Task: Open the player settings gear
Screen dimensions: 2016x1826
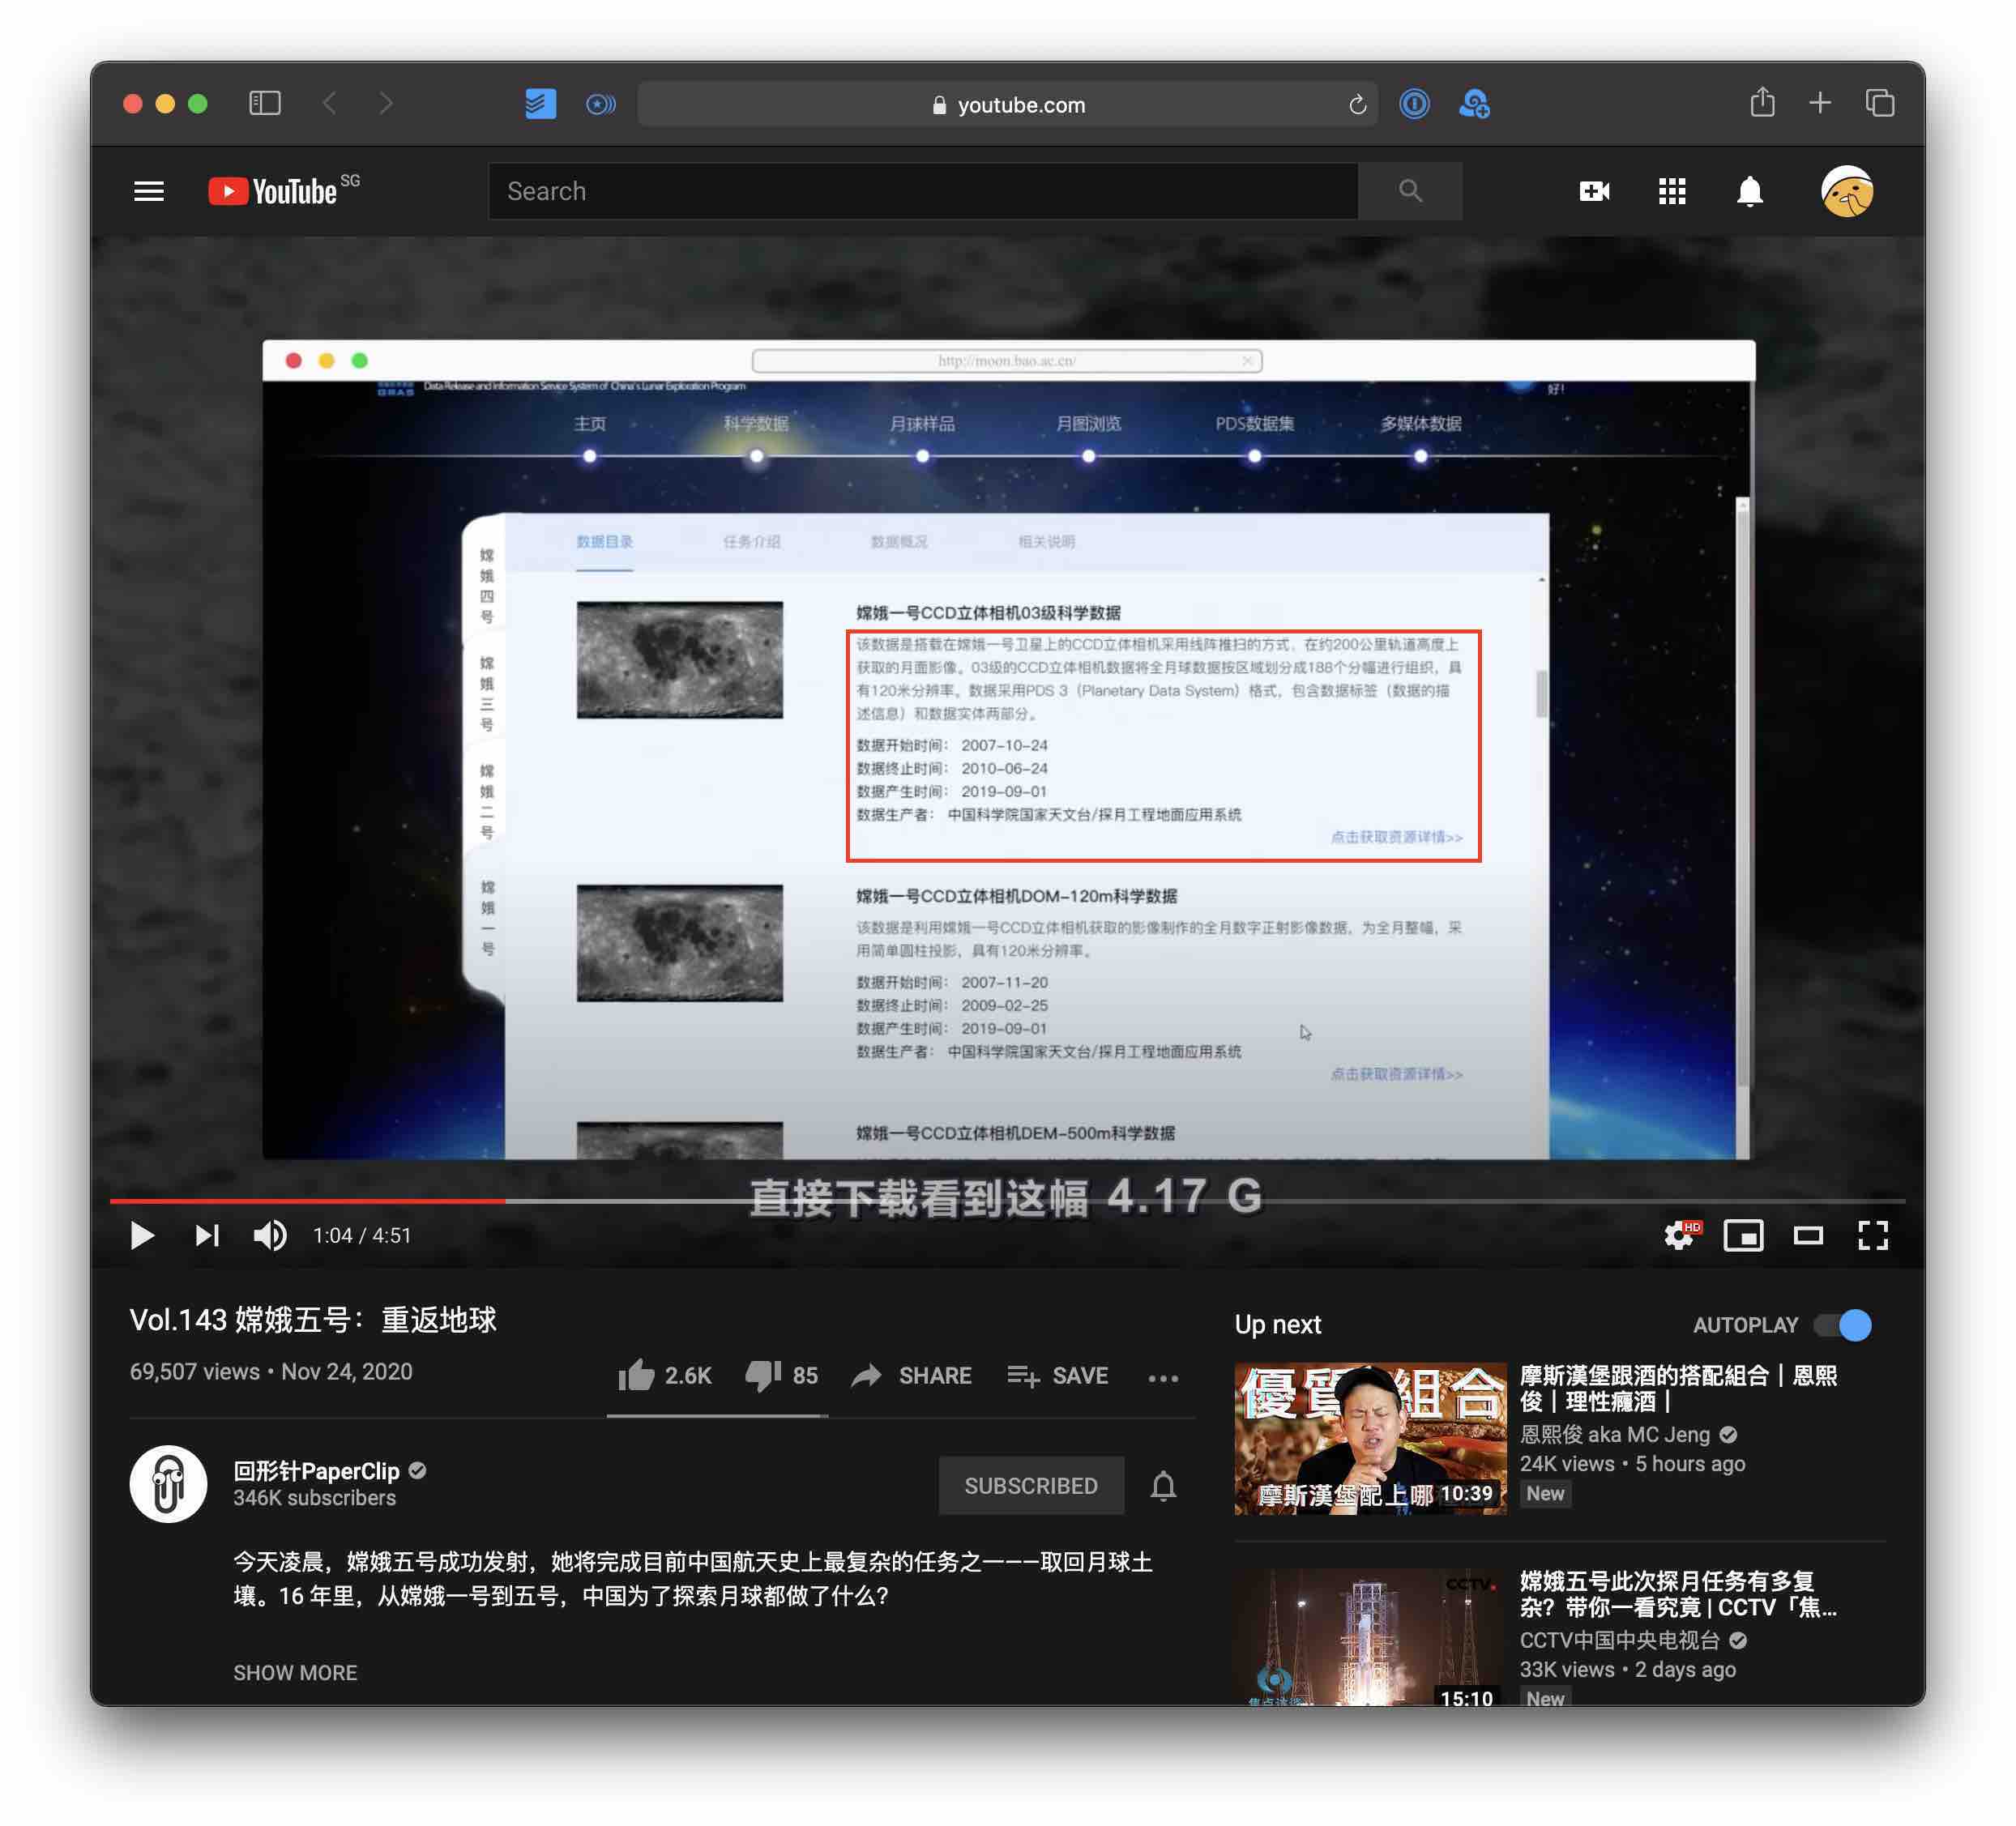Action: pos(1680,1235)
